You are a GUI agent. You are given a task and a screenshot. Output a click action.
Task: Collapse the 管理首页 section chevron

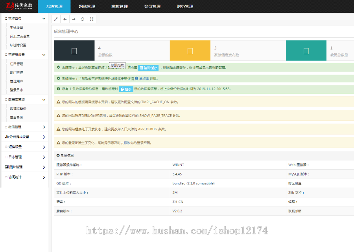click(44, 19)
